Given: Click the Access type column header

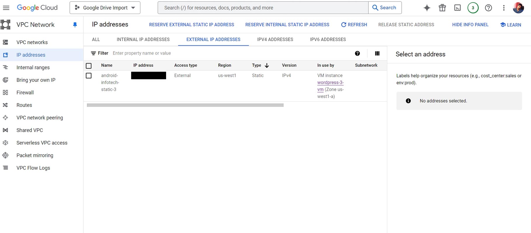Looking at the screenshot, I should 186,65.
